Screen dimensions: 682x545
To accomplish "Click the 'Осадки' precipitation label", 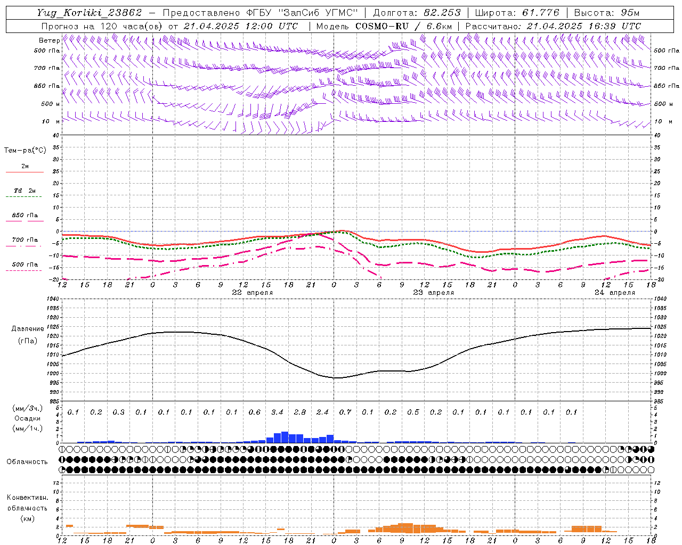I will (x=28, y=418).
